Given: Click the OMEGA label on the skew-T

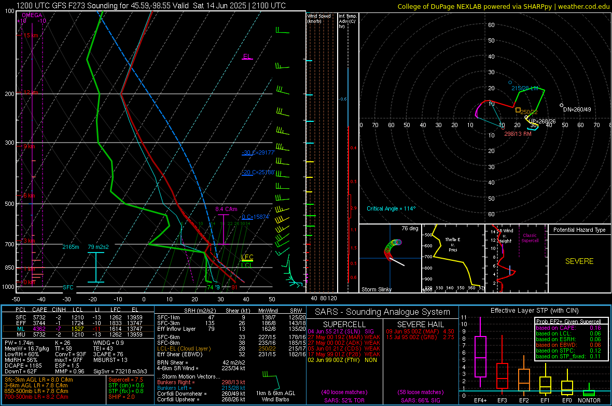Looking at the screenshot, I should coord(32,15).
